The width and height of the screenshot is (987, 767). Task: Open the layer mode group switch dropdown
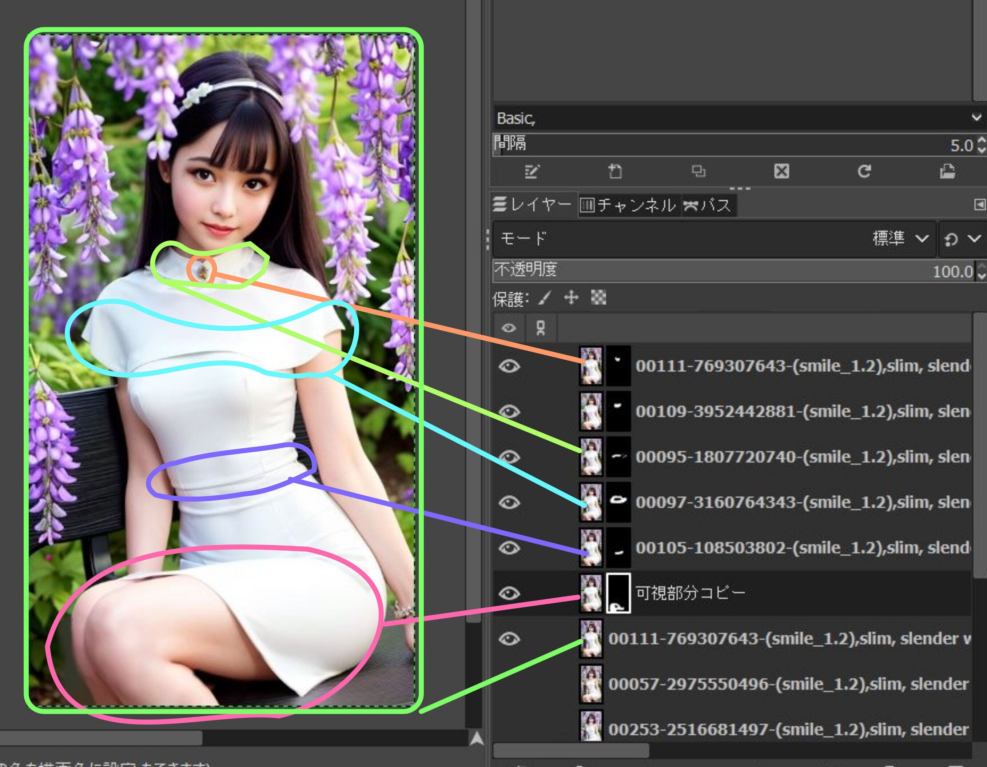point(963,239)
